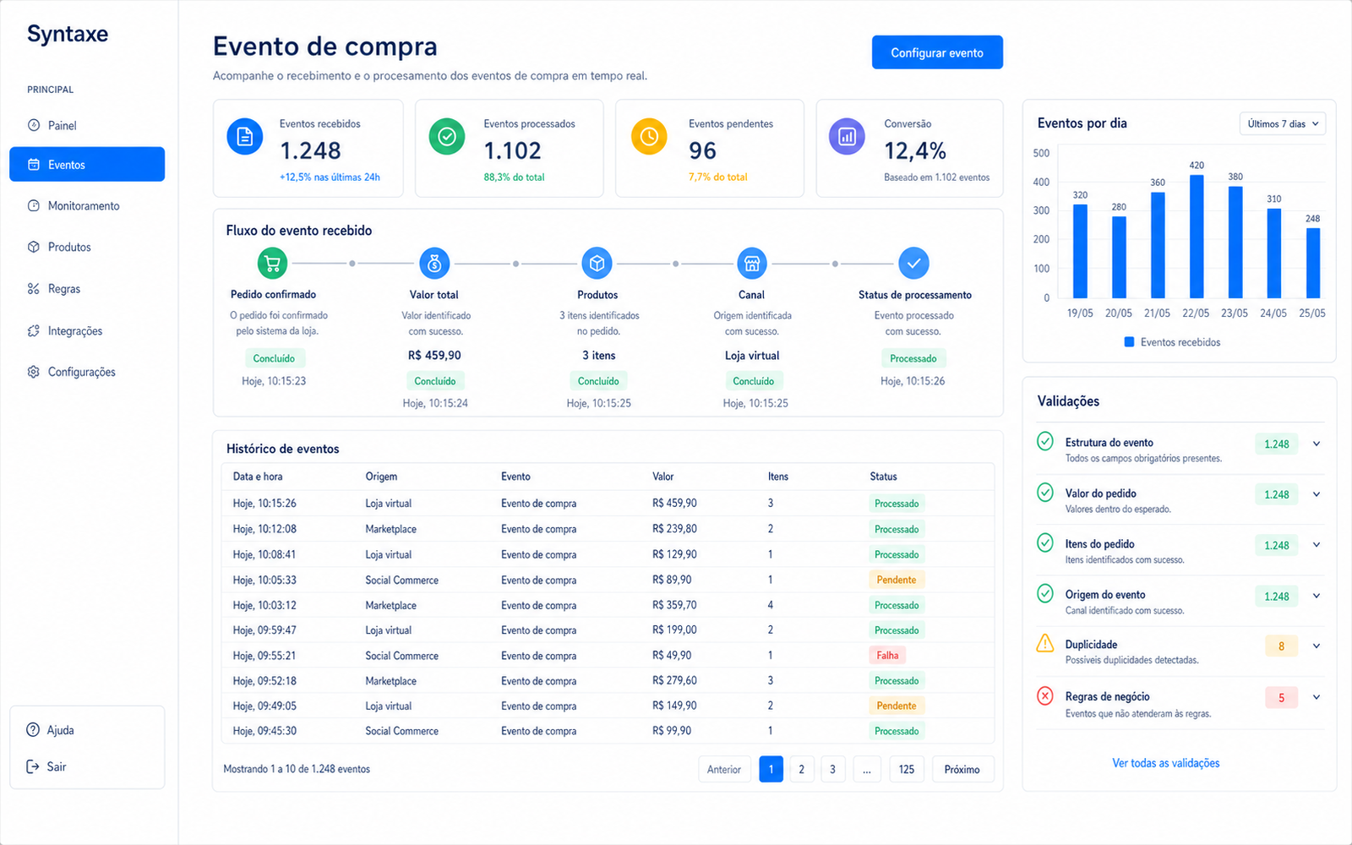Screen dimensions: 1352x845
Task: Click the Status de processamento checkmark icon
Action: (x=913, y=264)
